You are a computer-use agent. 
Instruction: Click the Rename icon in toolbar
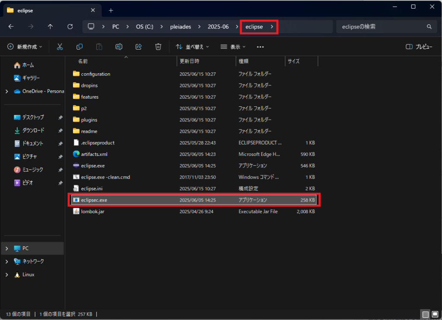(x=119, y=47)
